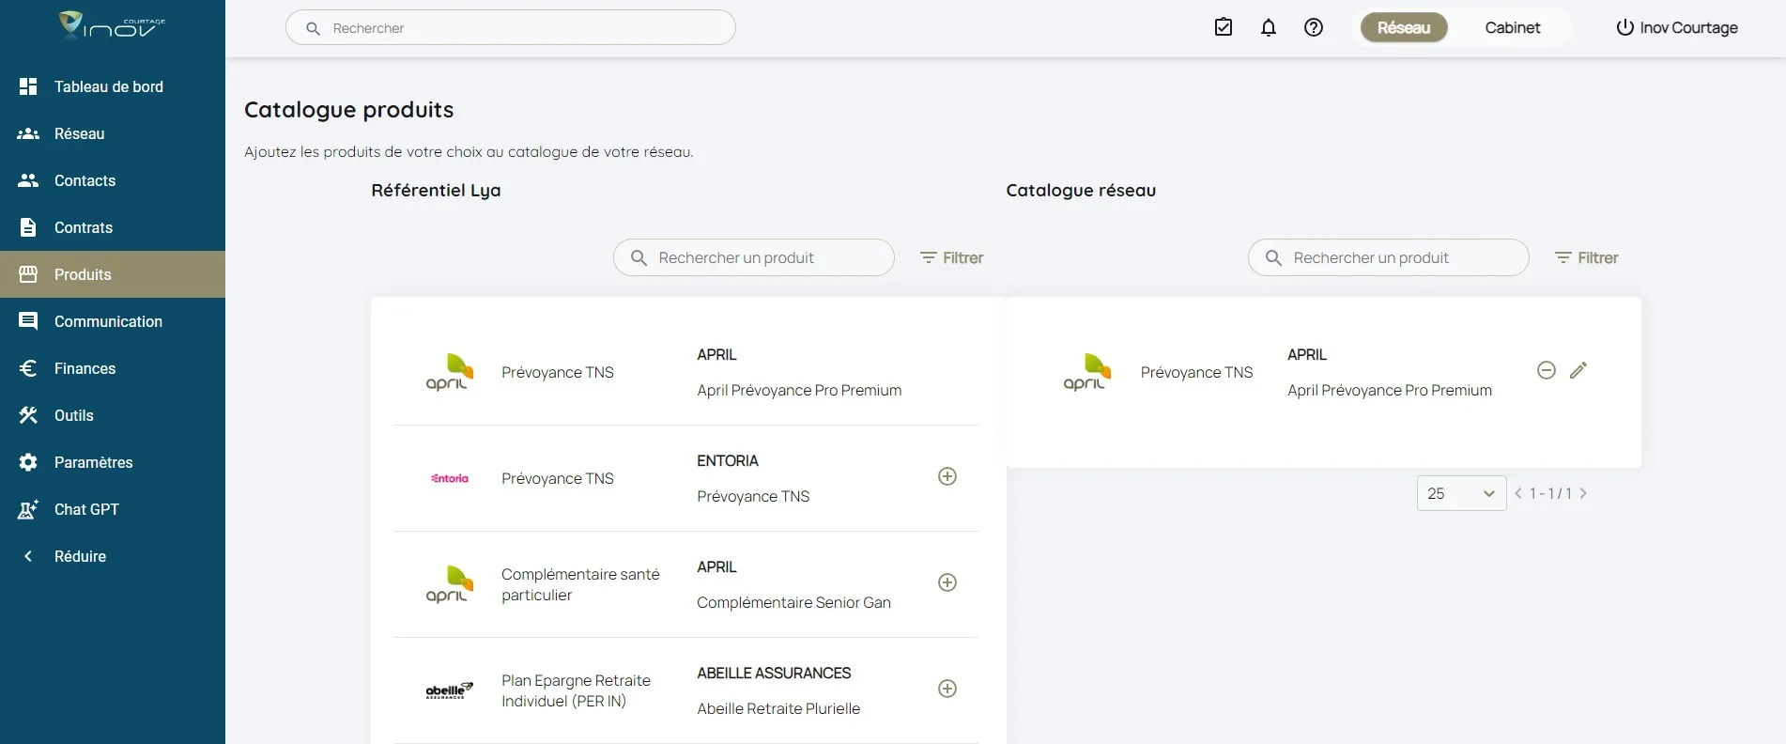1786x744 pixels.
Task: Click Abeille Retraite Plurielle text
Action: coord(778,708)
